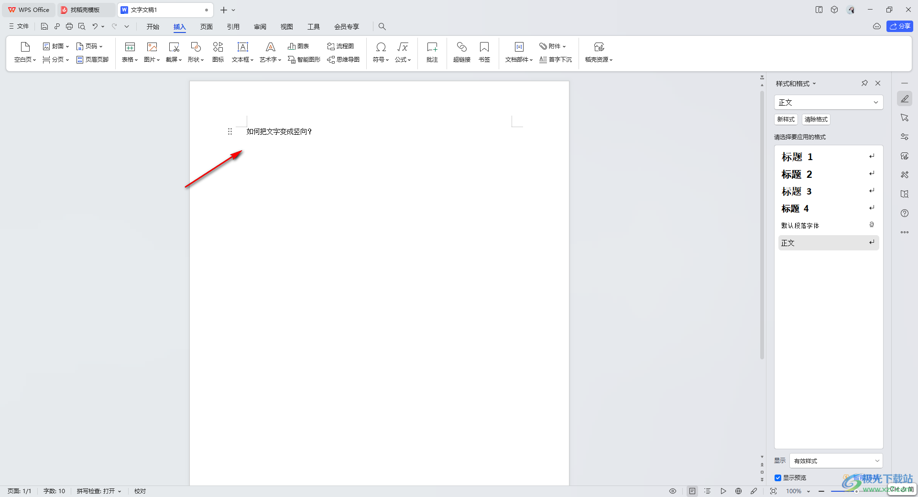Open the 截屏 screenshot tool
The width and height of the screenshot is (918, 497).
click(174, 52)
